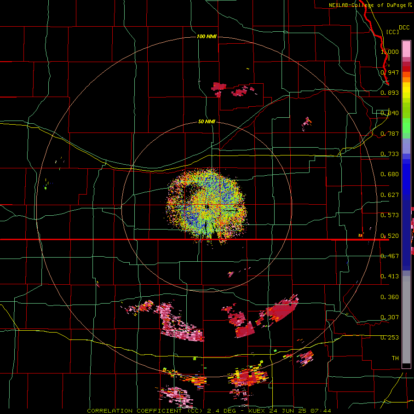Select the 0.627 scale value
This screenshot has width=414, height=414.
point(390,195)
